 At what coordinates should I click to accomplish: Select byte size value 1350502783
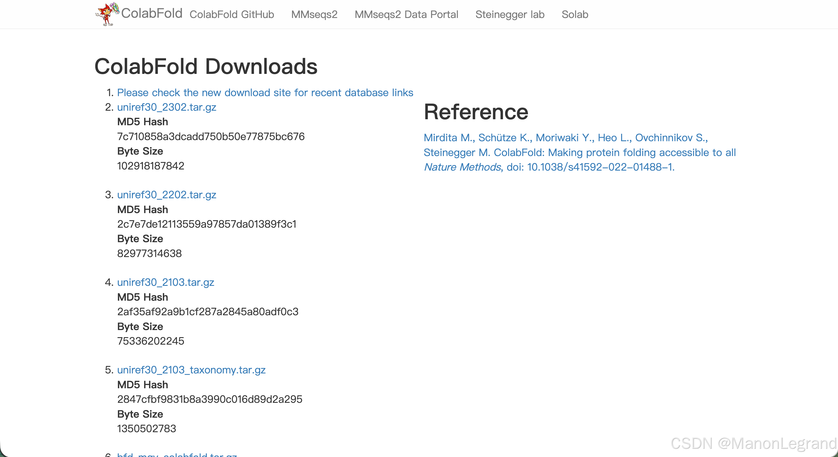tap(147, 428)
